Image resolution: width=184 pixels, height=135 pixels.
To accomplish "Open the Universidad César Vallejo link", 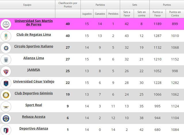I will [x=34, y=82].
